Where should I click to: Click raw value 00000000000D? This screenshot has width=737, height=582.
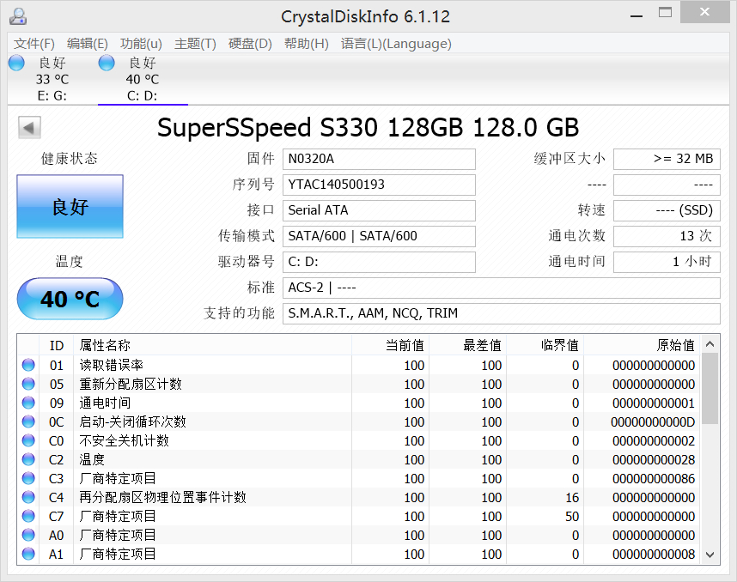point(653,422)
